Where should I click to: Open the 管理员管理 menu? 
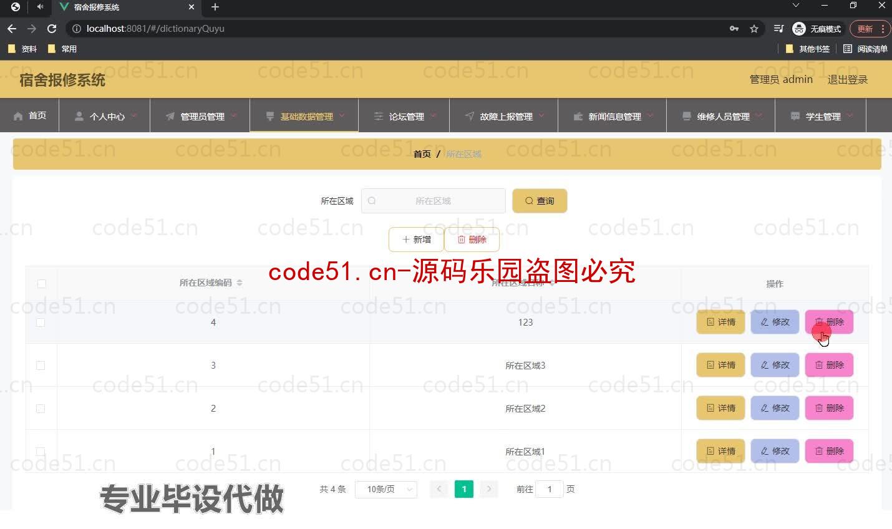[200, 115]
